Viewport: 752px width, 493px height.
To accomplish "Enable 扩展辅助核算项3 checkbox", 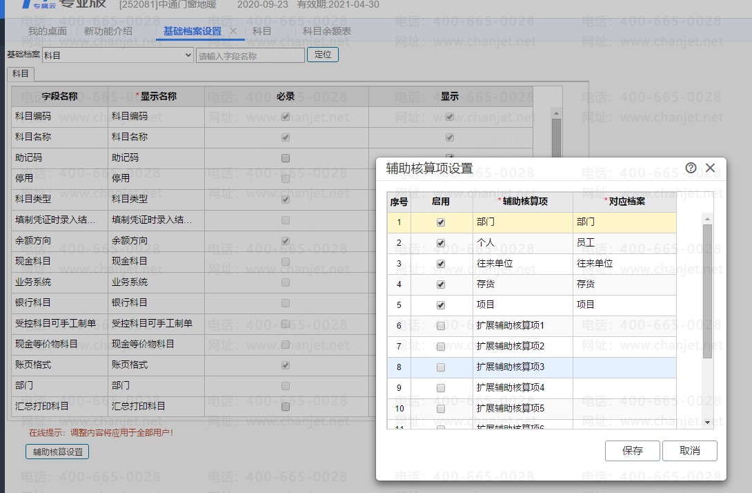I will coord(441,367).
